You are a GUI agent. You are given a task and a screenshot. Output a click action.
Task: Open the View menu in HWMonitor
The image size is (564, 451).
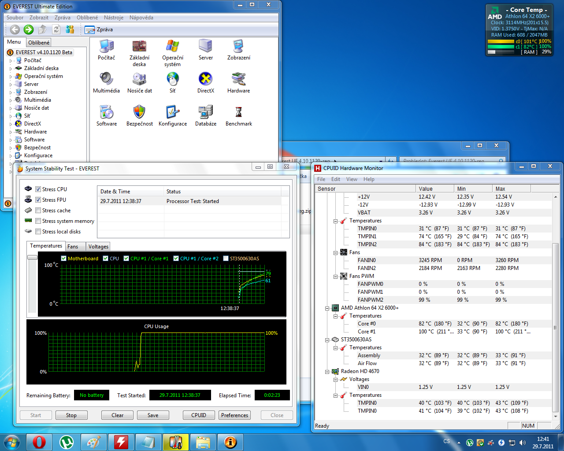tap(352, 179)
